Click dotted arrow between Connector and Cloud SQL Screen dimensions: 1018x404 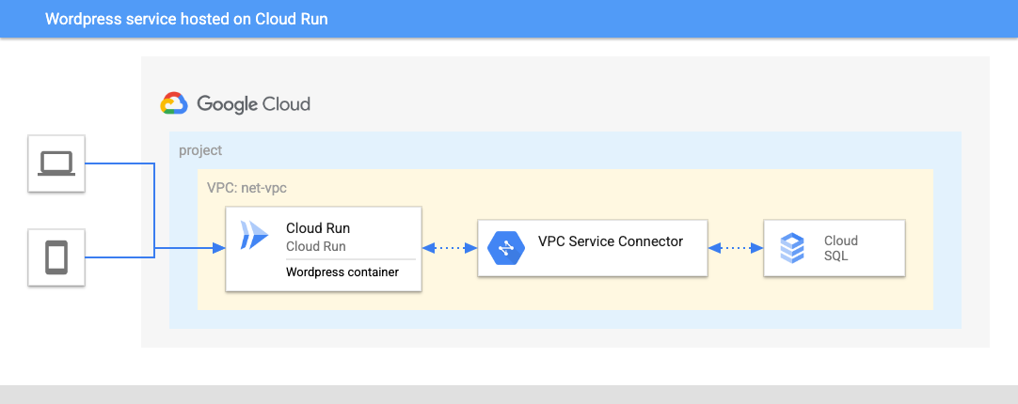[x=735, y=248]
